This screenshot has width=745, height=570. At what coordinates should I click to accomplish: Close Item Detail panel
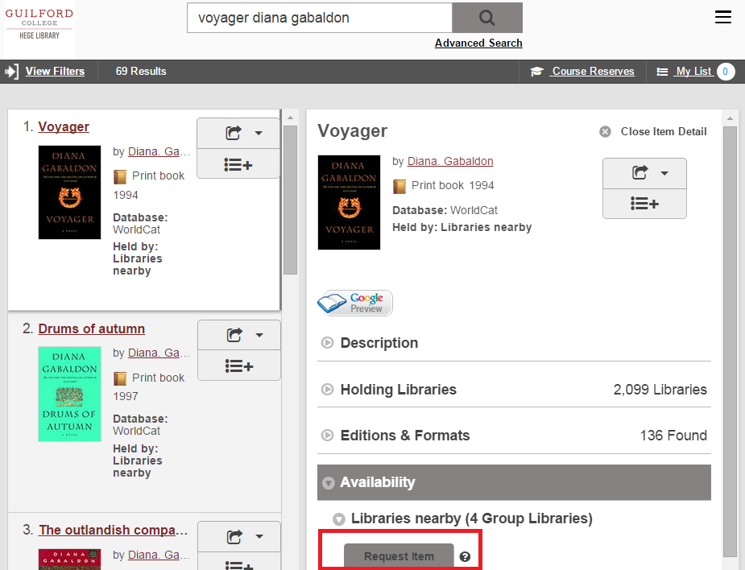[x=653, y=131]
